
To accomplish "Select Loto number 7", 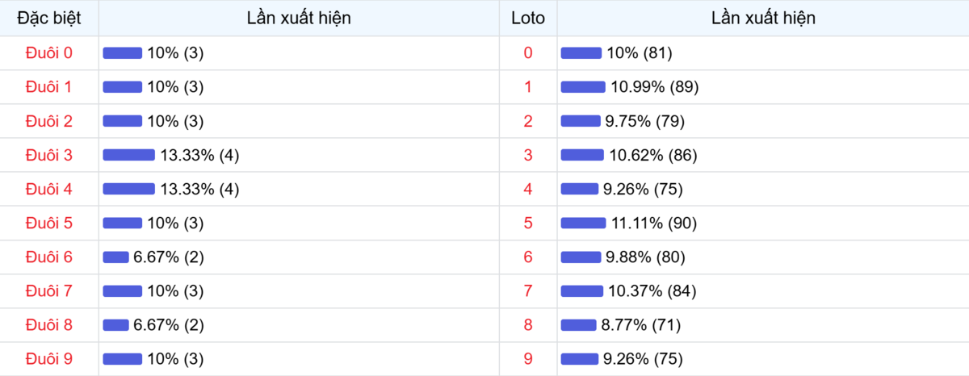I will (x=528, y=290).
